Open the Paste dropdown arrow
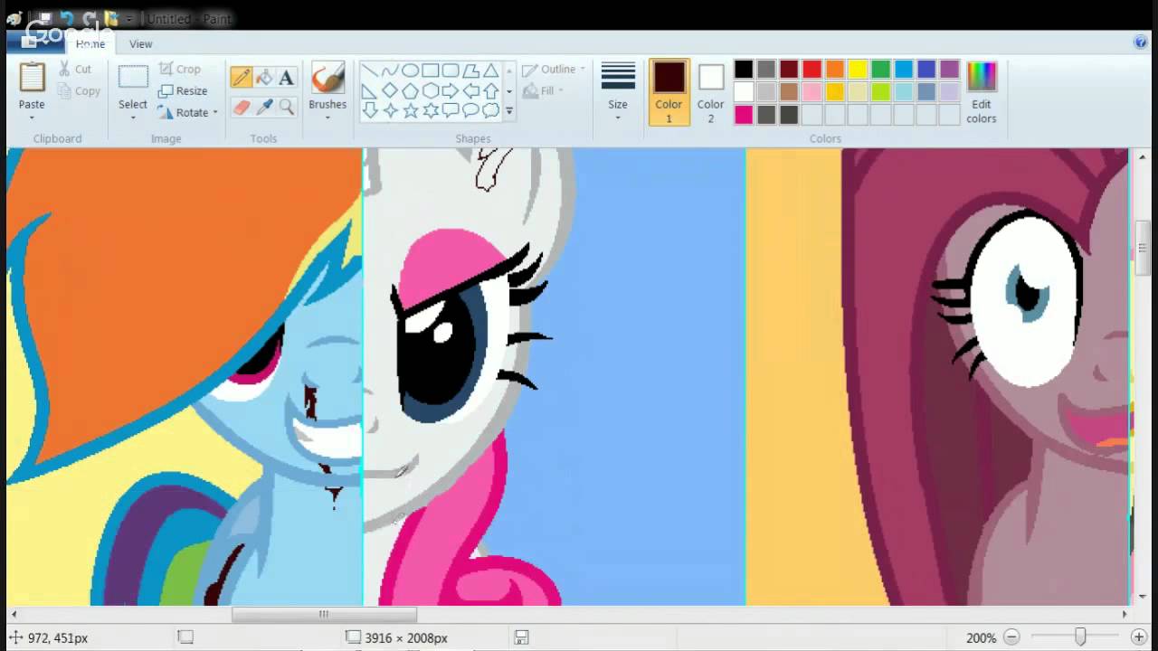This screenshot has width=1158, height=651. (32, 118)
